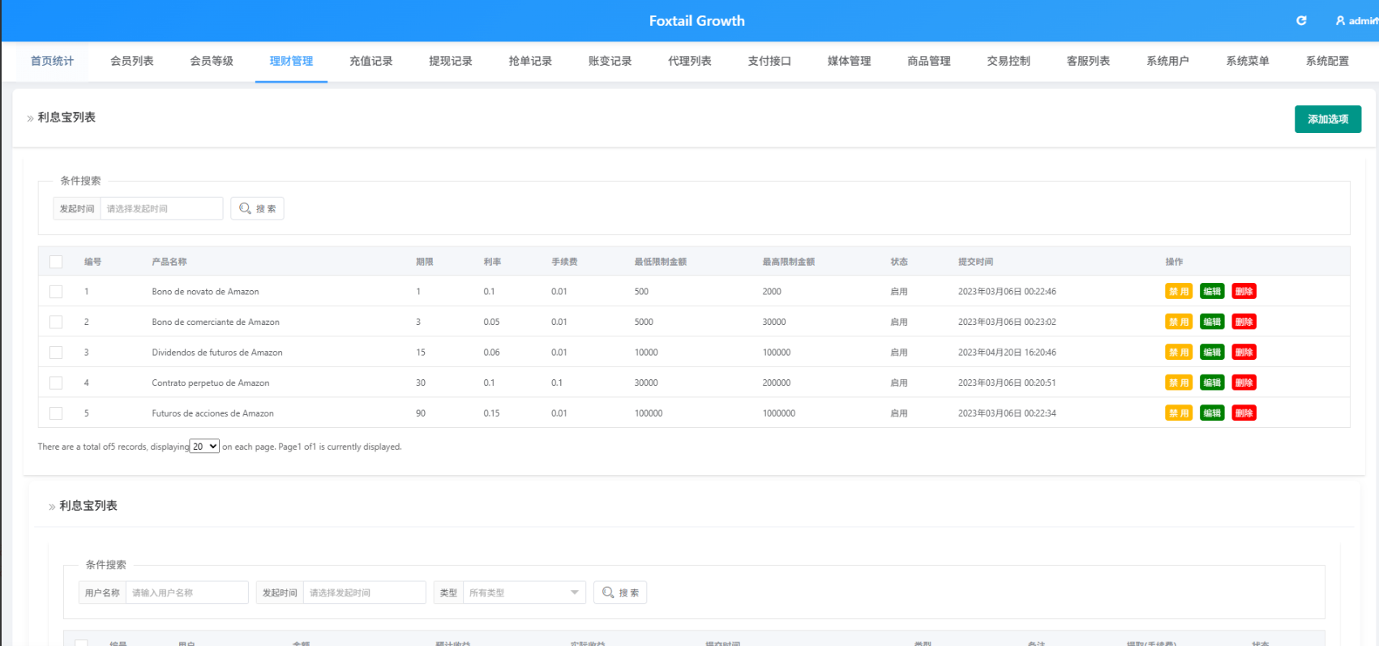Screen dimensions: 1379x646
Task: Disable Dividendos de futuros de Amazon via 禁用
Action: pyautogui.click(x=1179, y=353)
